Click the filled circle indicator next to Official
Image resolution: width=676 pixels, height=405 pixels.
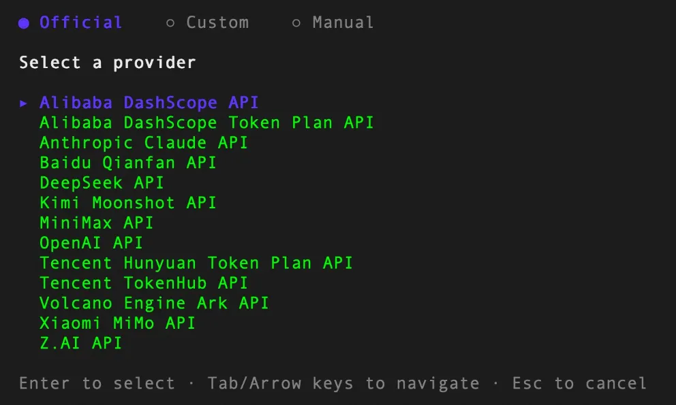(24, 23)
